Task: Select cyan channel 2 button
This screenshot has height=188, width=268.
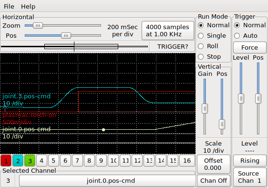Action: [18, 161]
